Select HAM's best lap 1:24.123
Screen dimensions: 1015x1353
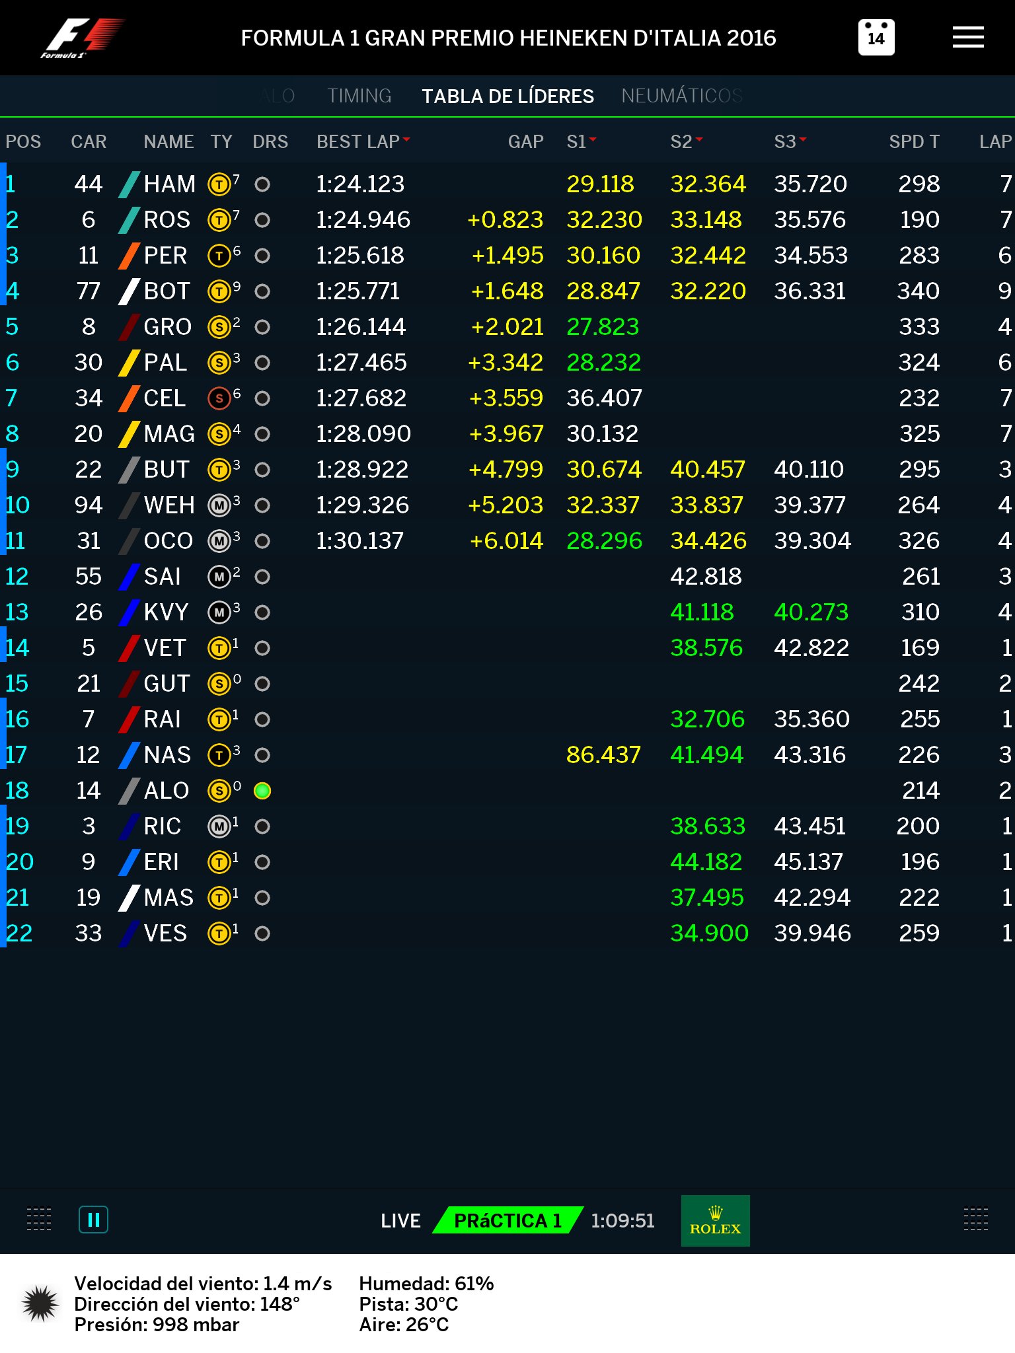point(360,184)
